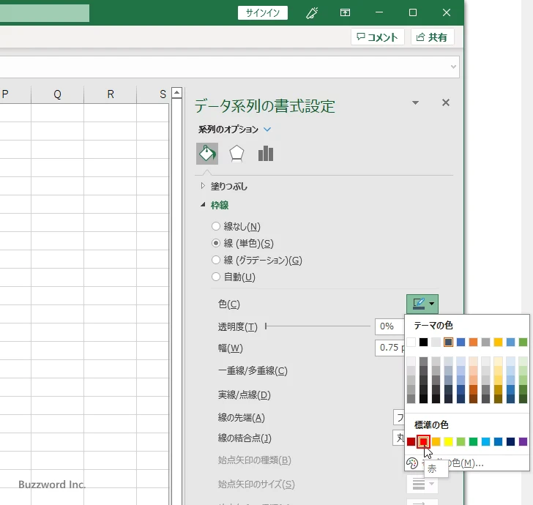
Task: Pick the dark red standard color swatch
Action: pos(411,441)
